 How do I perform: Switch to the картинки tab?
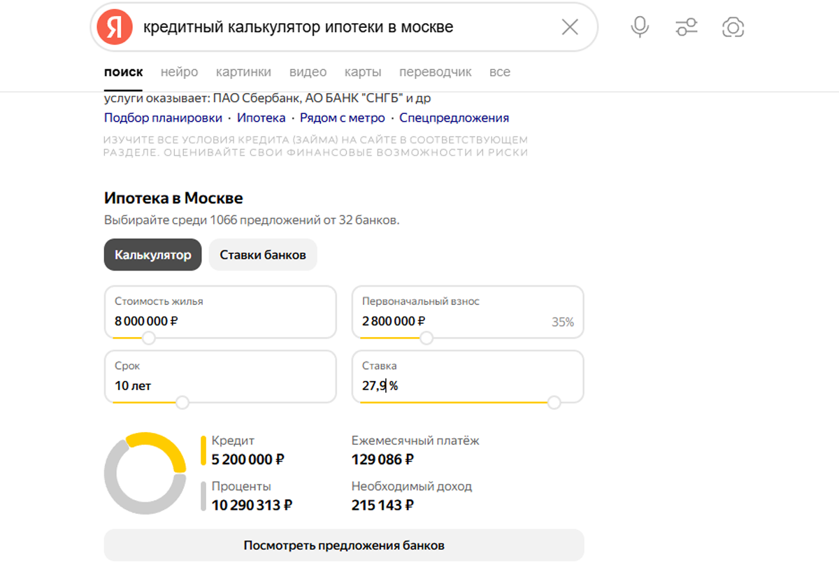tap(243, 72)
